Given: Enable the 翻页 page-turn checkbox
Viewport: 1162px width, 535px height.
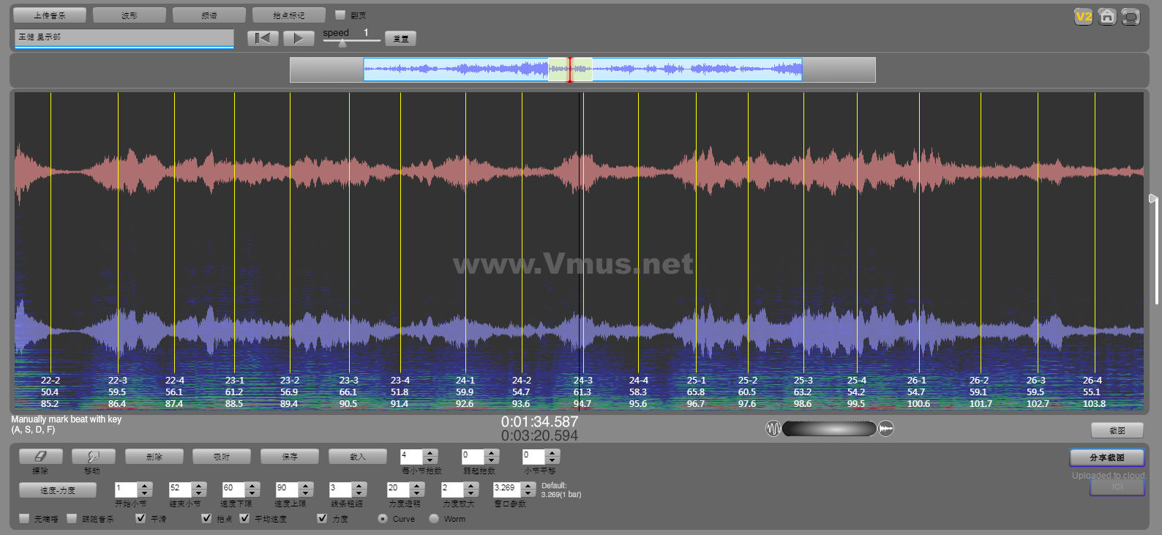Looking at the screenshot, I should 340,15.
